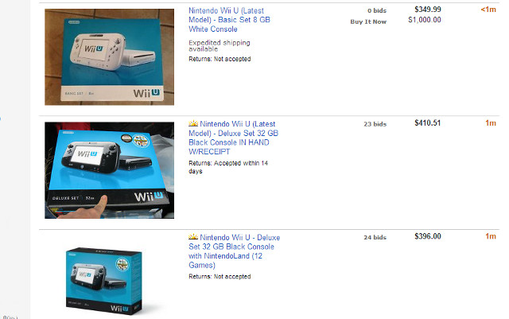Click the small Wii U Deluxe box thumbnail

click(104, 281)
